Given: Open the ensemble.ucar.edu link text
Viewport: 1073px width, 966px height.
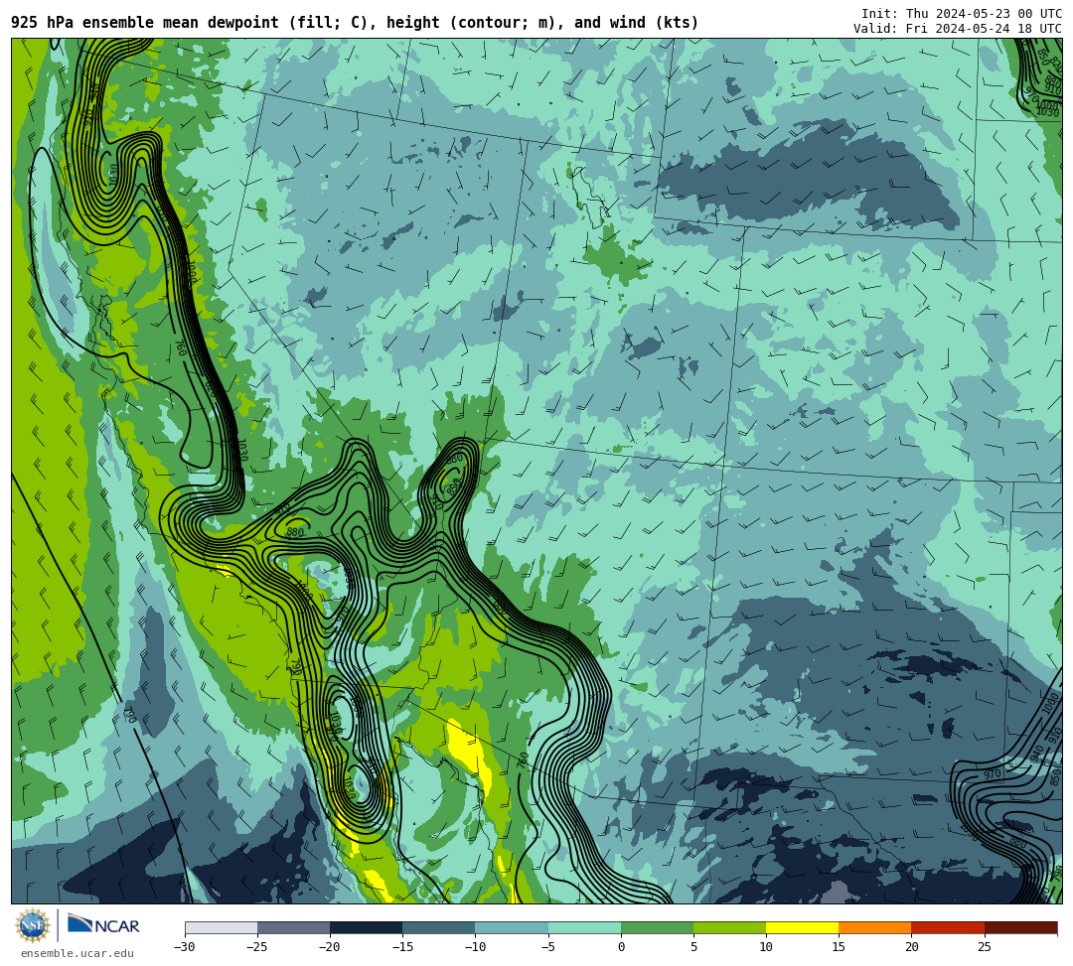Looking at the screenshot, I should pyautogui.click(x=77, y=953).
